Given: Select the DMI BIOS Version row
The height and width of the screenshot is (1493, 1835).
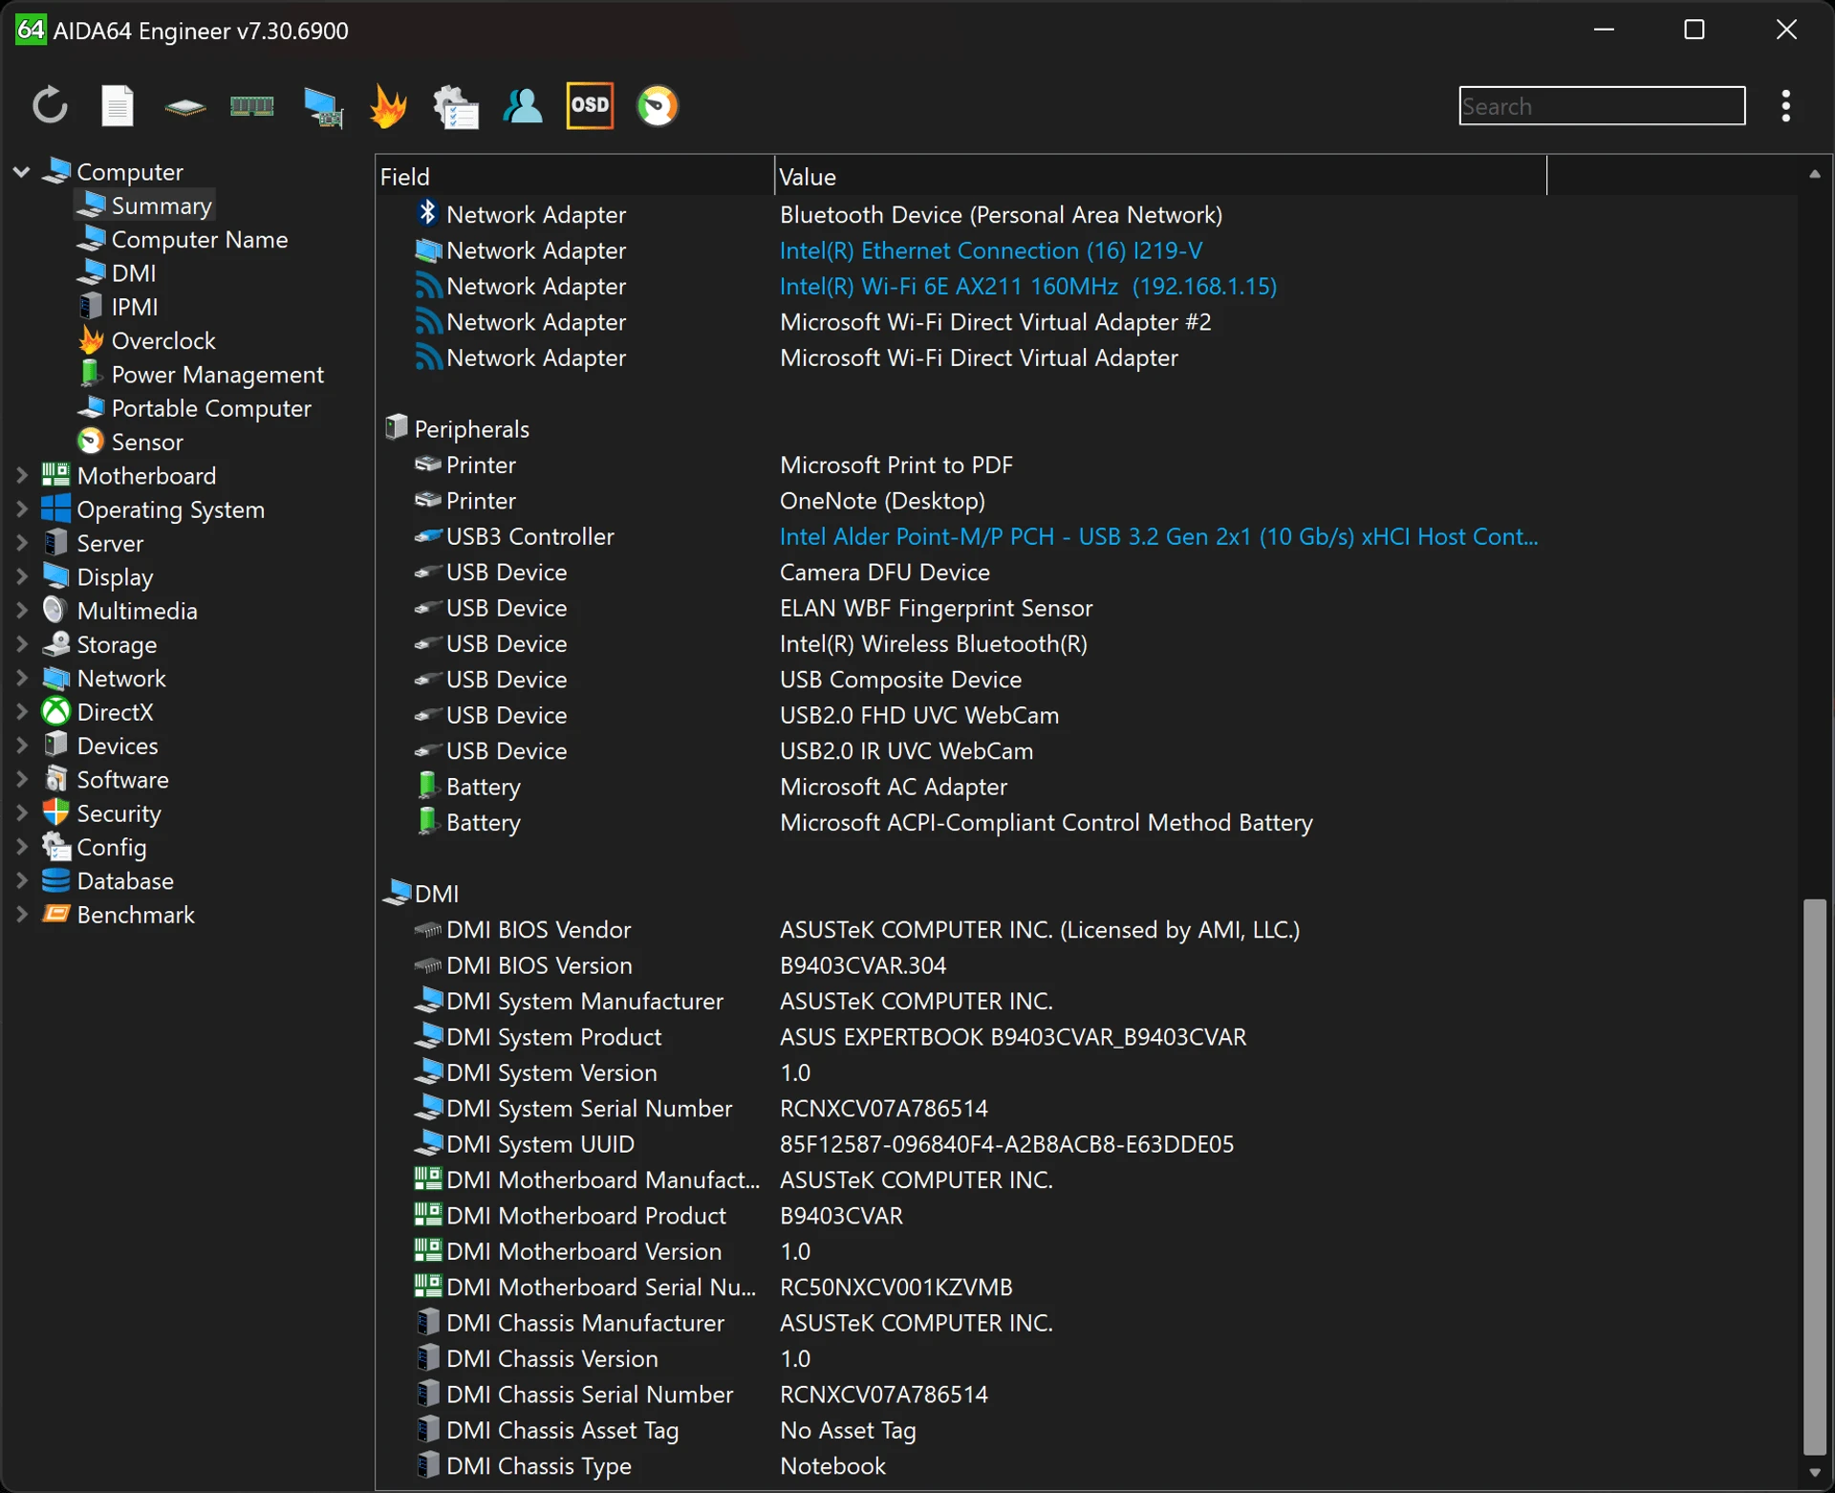Looking at the screenshot, I should click(1087, 965).
